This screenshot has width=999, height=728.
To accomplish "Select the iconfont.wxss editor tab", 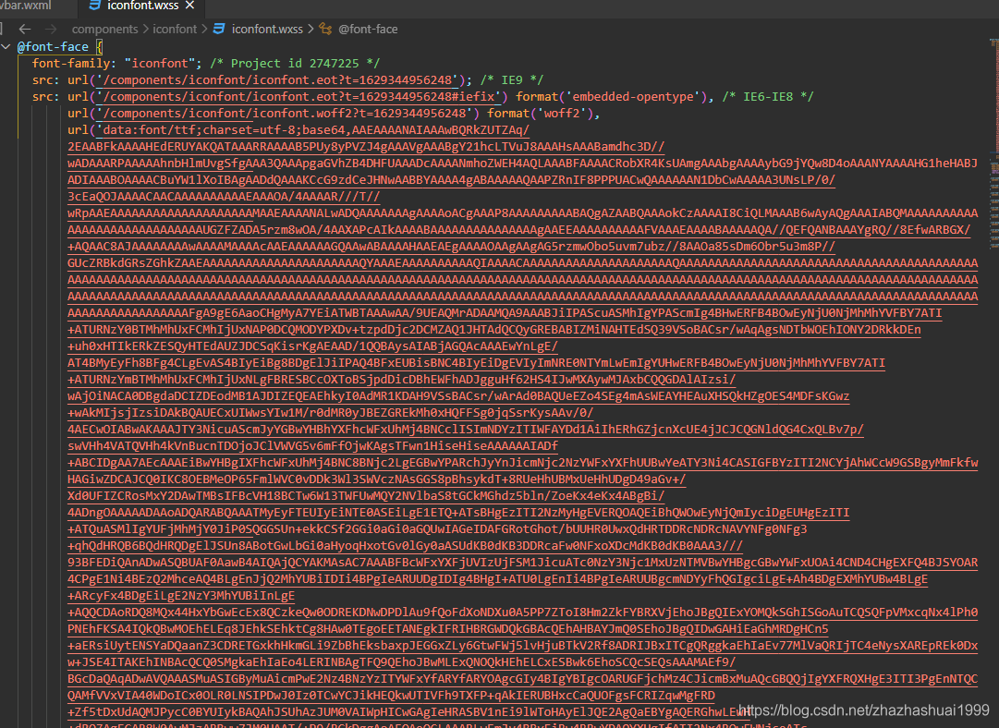I will [142, 6].
